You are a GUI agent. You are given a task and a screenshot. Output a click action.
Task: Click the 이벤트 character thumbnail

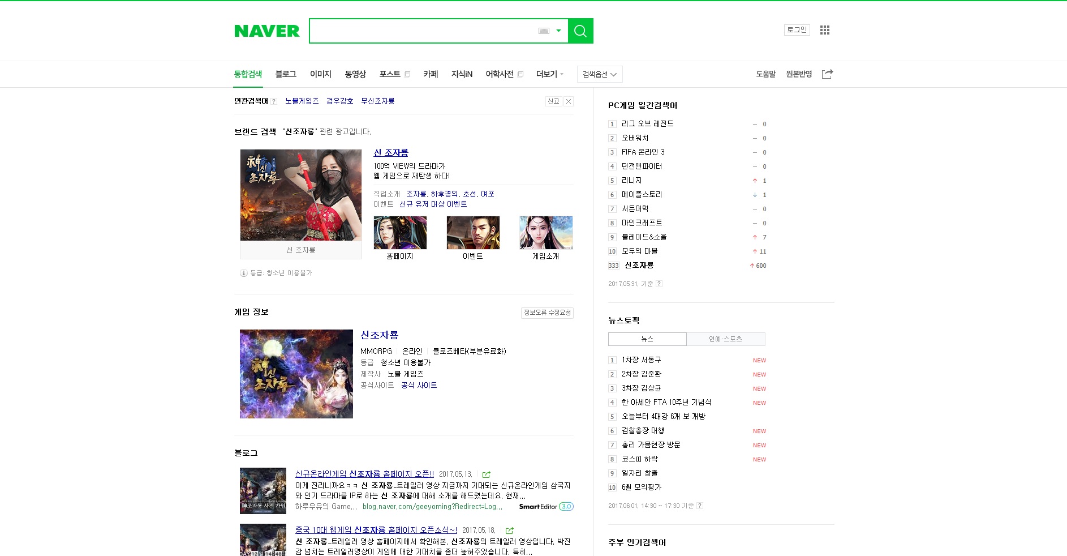click(473, 232)
